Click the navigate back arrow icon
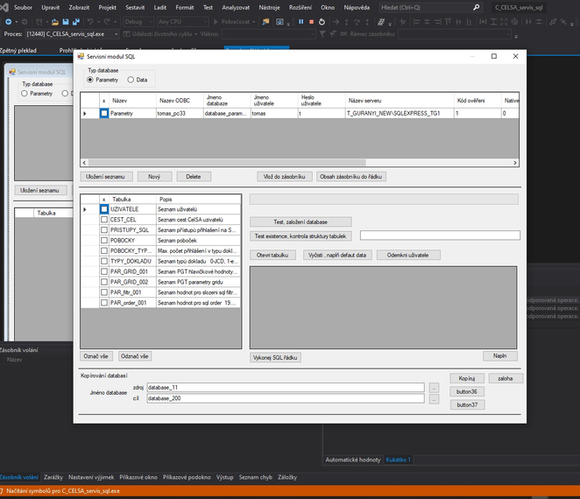The width and height of the screenshot is (580, 499). (8, 21)
